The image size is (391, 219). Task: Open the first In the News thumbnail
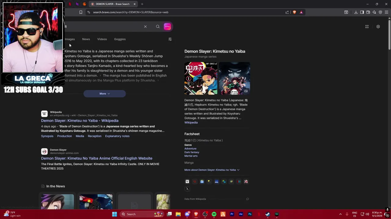pyautogui.click(x=57, y=202)
